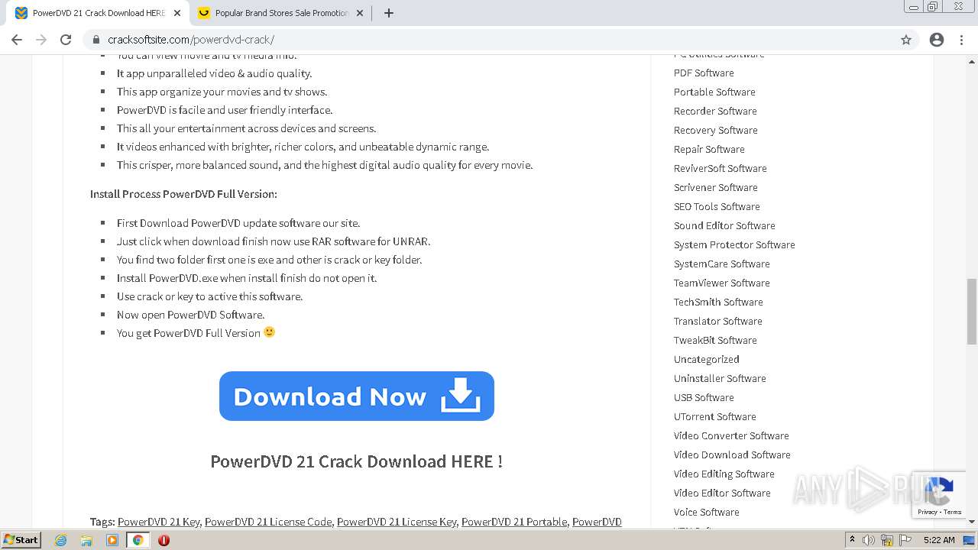
Task: Open the volume speaker tray icon
Action: tap(869, 540)
